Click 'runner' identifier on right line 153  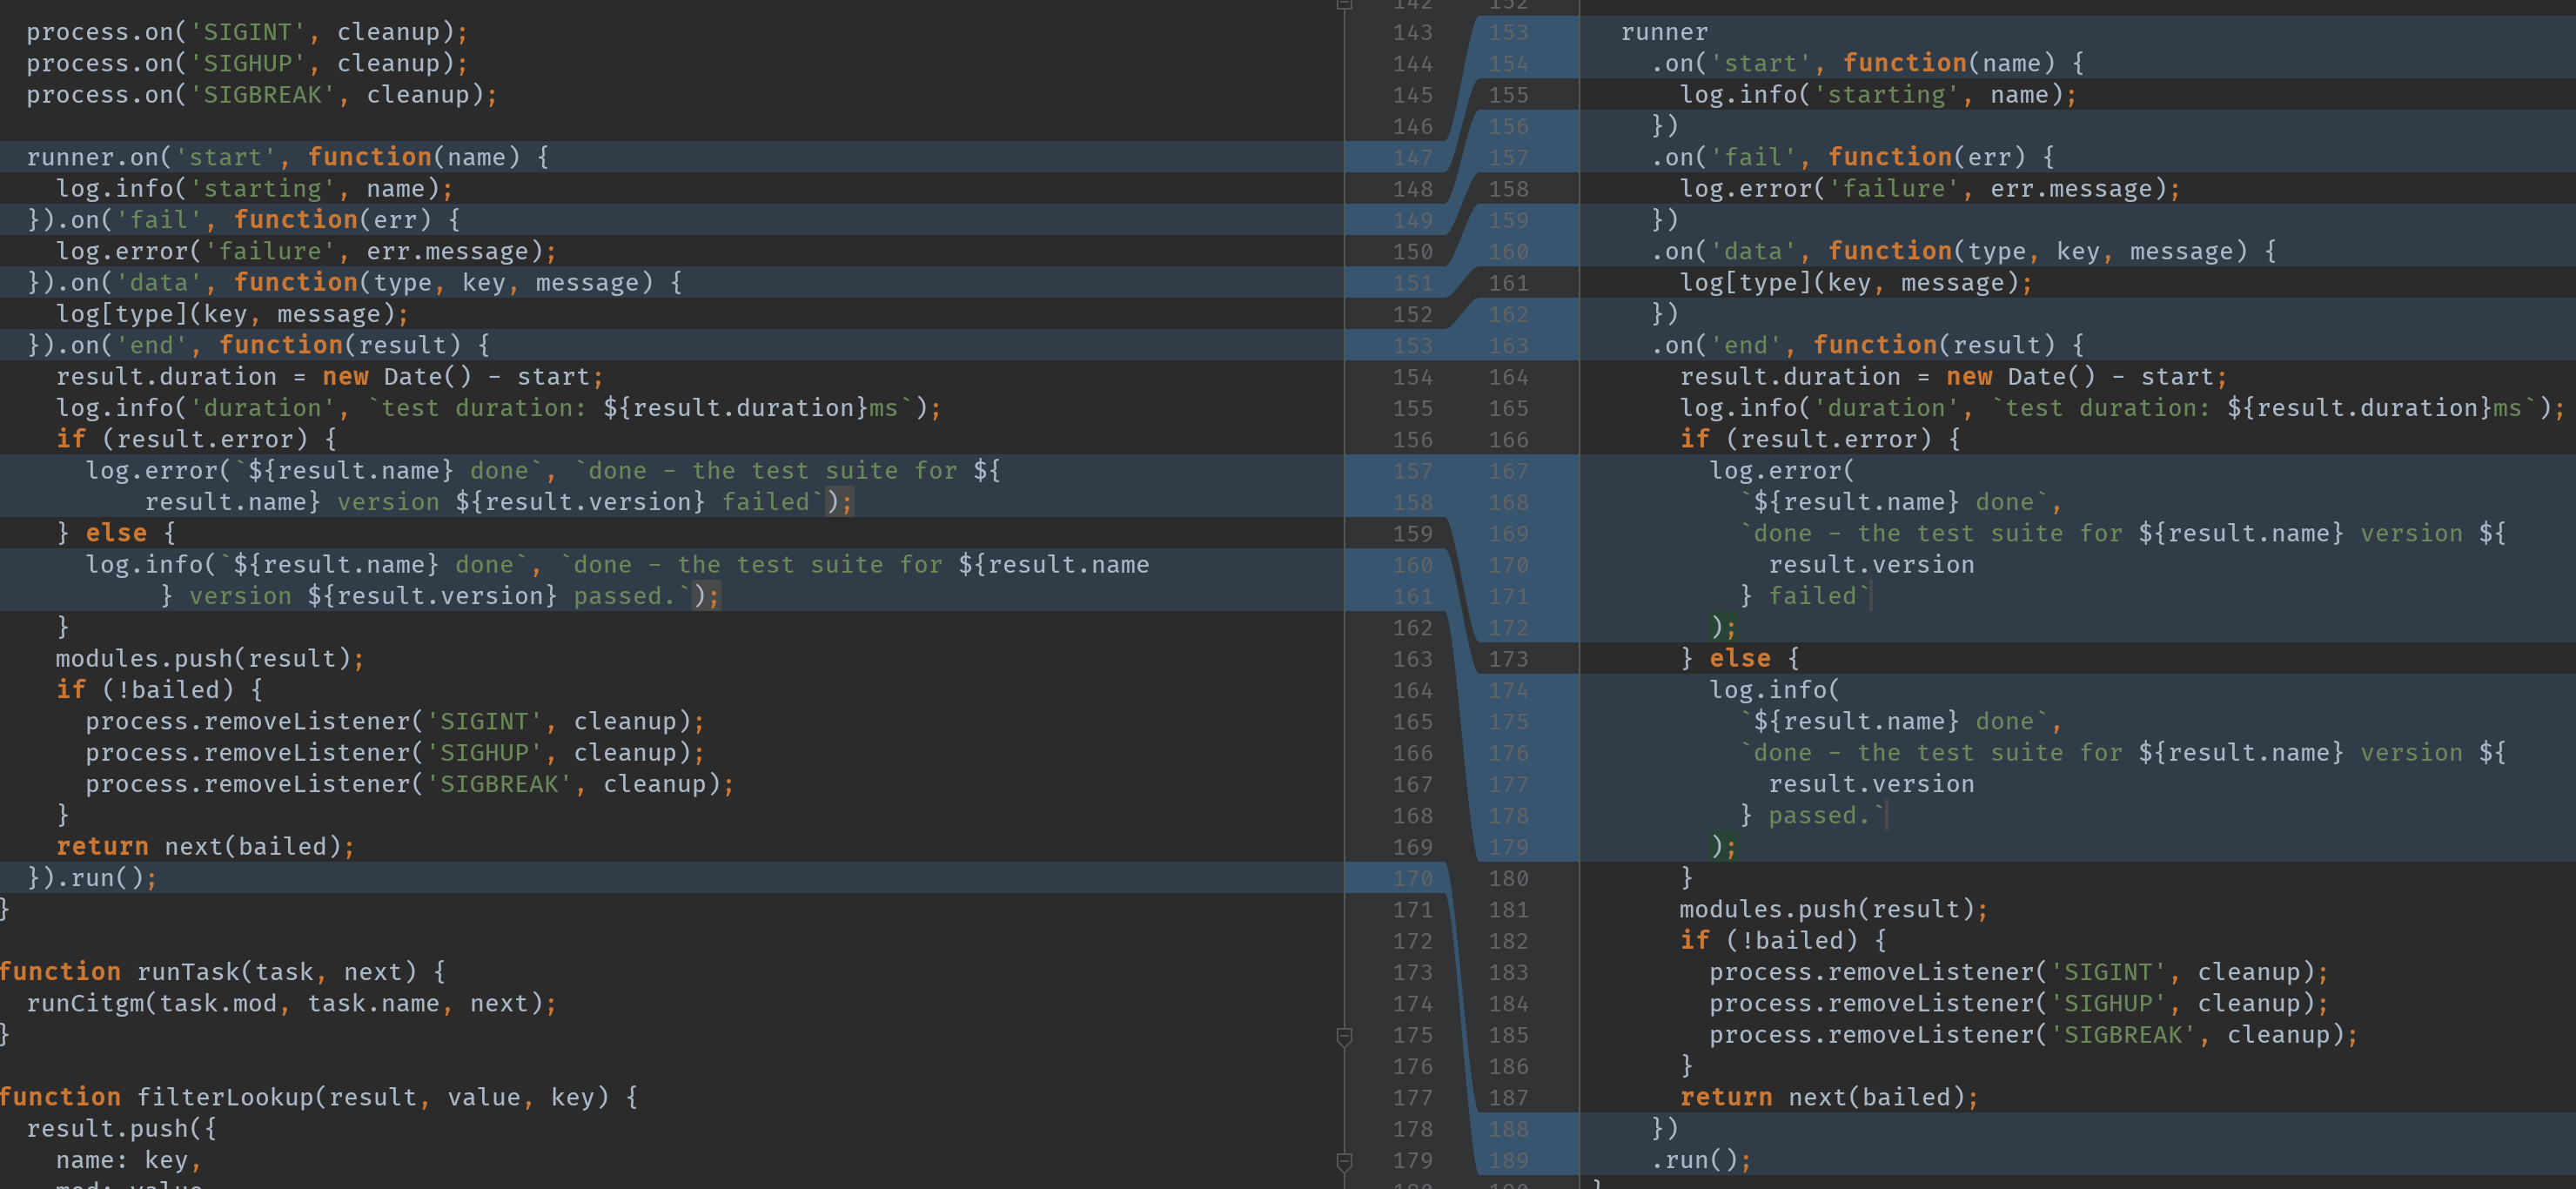(x=1664, y=33)
